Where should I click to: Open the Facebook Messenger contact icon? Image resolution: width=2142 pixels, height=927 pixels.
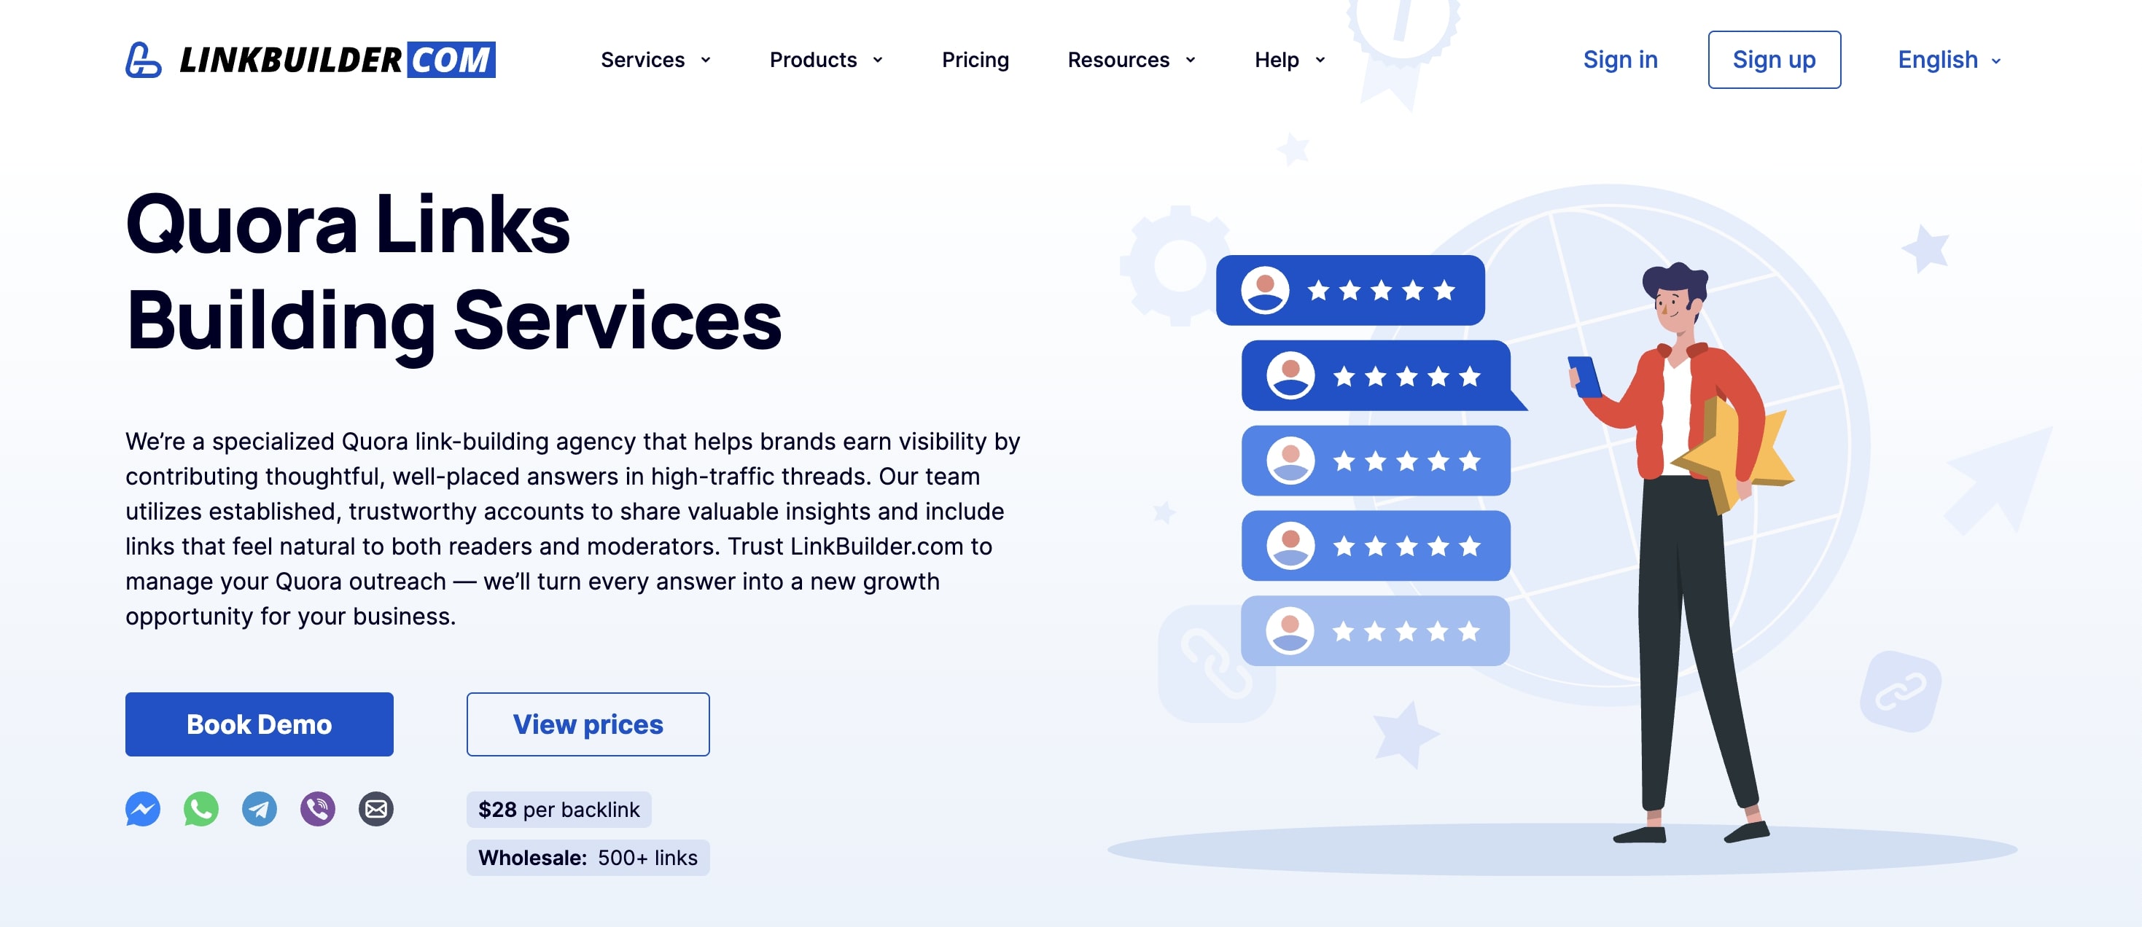[x=143, y=808]
